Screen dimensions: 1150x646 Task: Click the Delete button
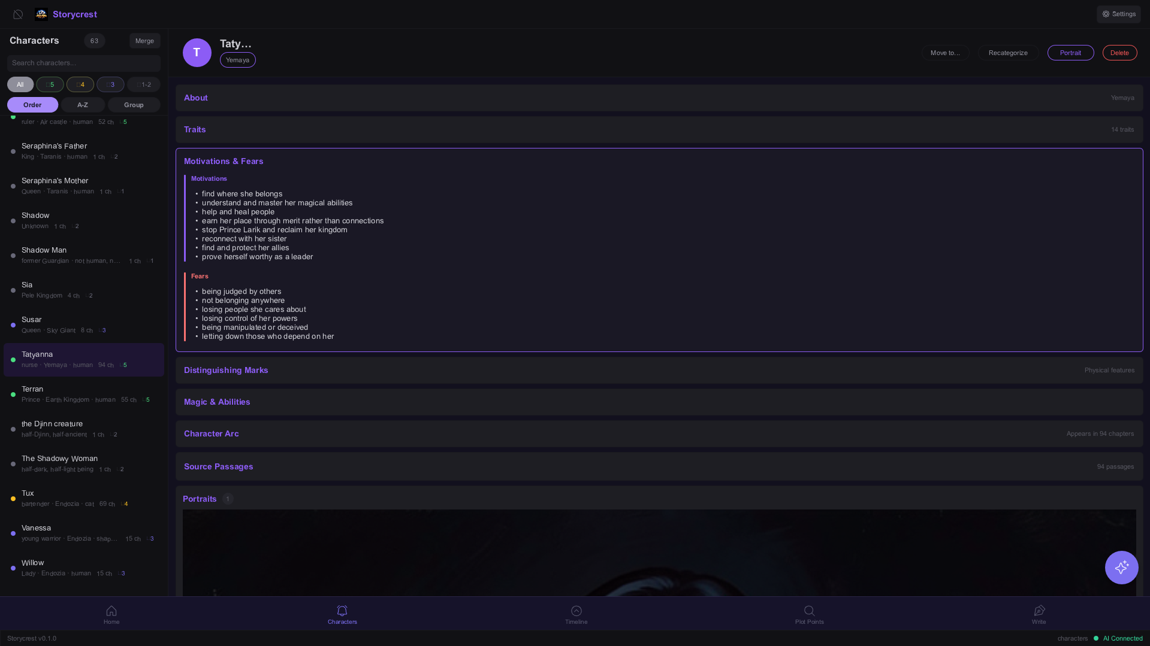pyautogui.click(x=1119, y=52)
